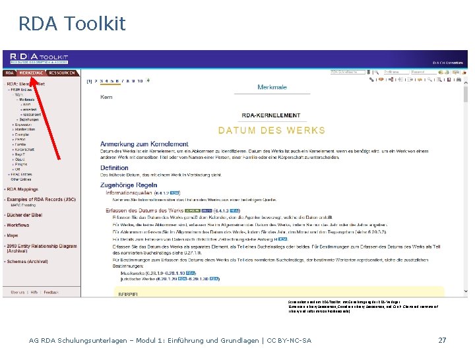Focus the RDA-Schnellsuche quick search field

tap(348, 72)
